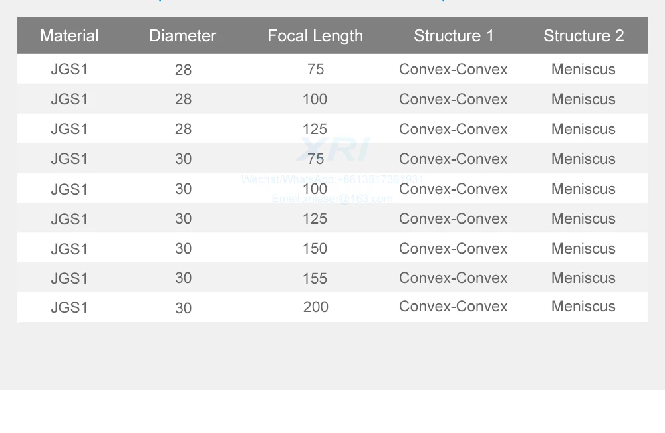Select the focal length 200 cell

pyautogui.click(x=316, y=307)
